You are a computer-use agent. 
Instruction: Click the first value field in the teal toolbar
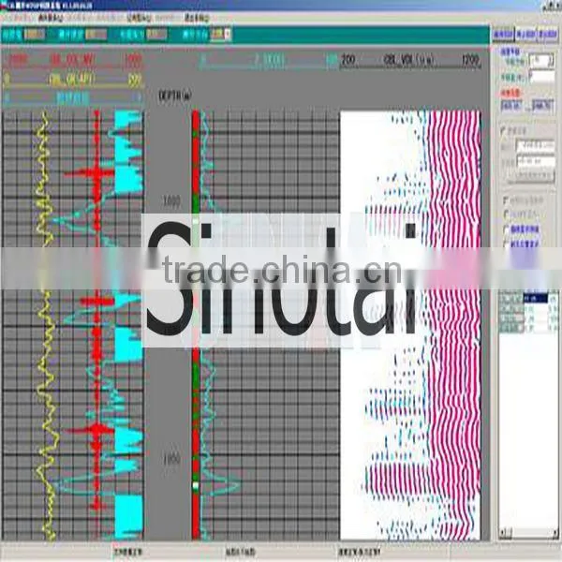(x=35, y=35)
